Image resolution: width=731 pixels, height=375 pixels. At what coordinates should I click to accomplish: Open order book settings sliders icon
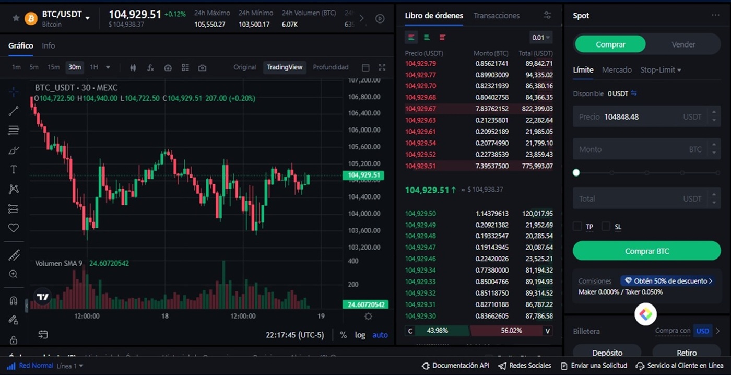click(547, 15)
